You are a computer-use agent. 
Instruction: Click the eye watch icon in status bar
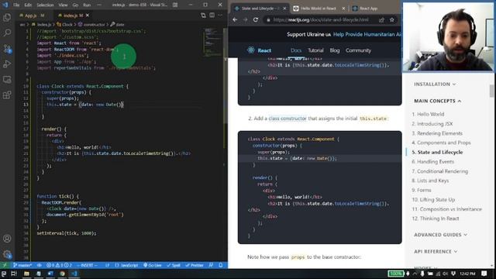pyautogui.click(x=40, y=265)
